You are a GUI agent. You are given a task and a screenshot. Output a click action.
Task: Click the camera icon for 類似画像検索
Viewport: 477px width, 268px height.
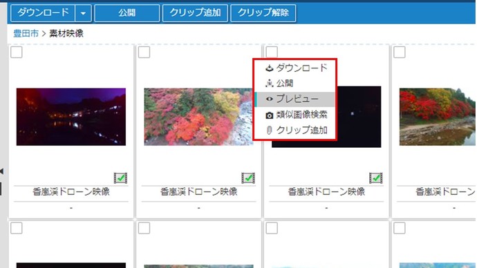(x=269, y=115)
